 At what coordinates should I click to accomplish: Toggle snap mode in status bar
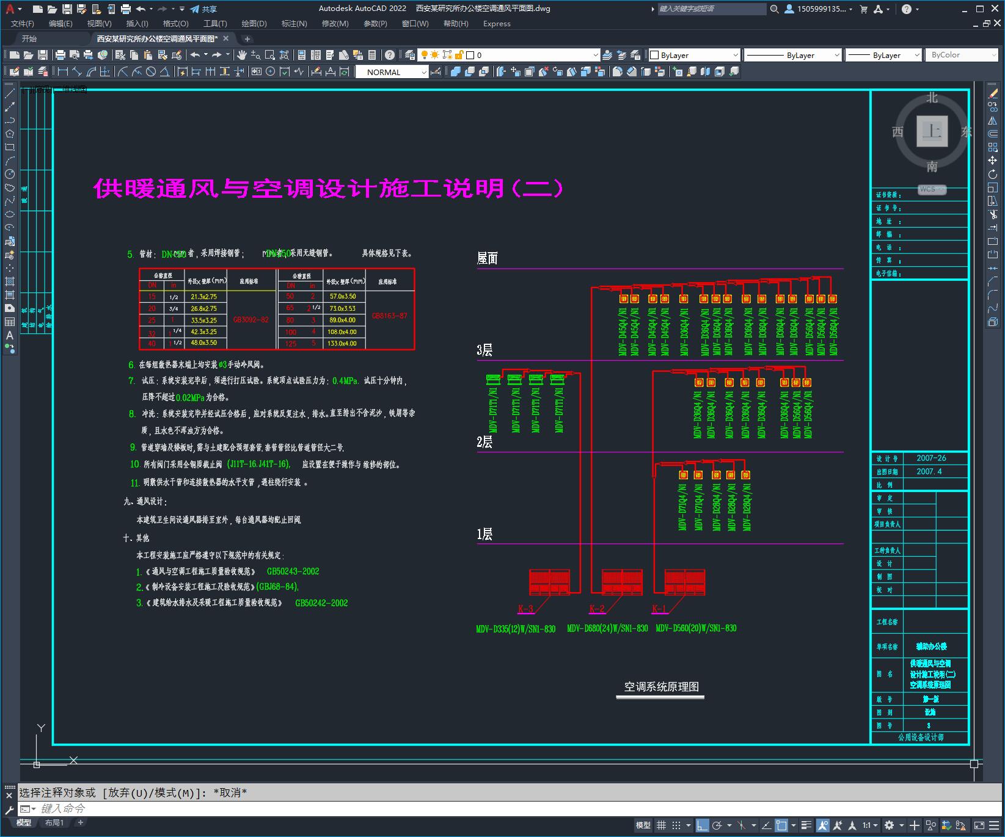(x=676, y=825)
